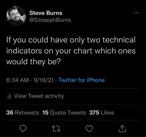
Task: Open the @SJosephBurns handle
Action: coord(50,20)
